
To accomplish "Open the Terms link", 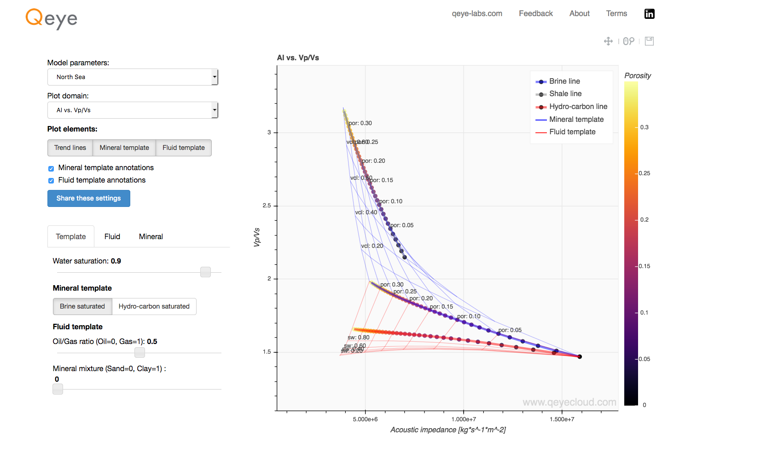I will [616, 13].
